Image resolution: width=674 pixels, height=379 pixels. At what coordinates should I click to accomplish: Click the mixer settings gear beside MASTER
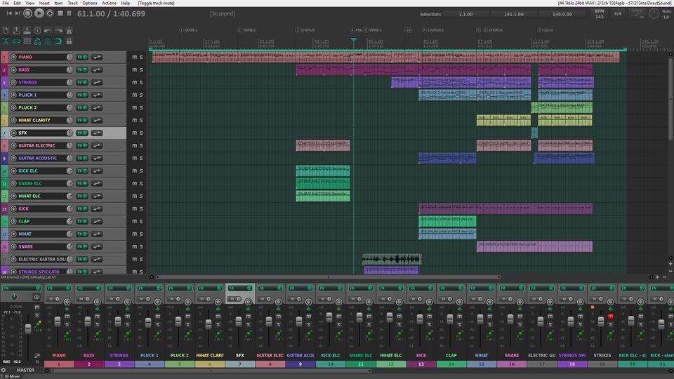4,370
